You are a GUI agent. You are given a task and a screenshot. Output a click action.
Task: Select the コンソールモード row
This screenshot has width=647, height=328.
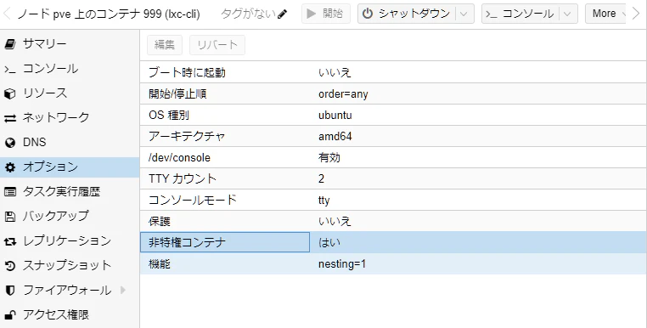click(393, 200)
